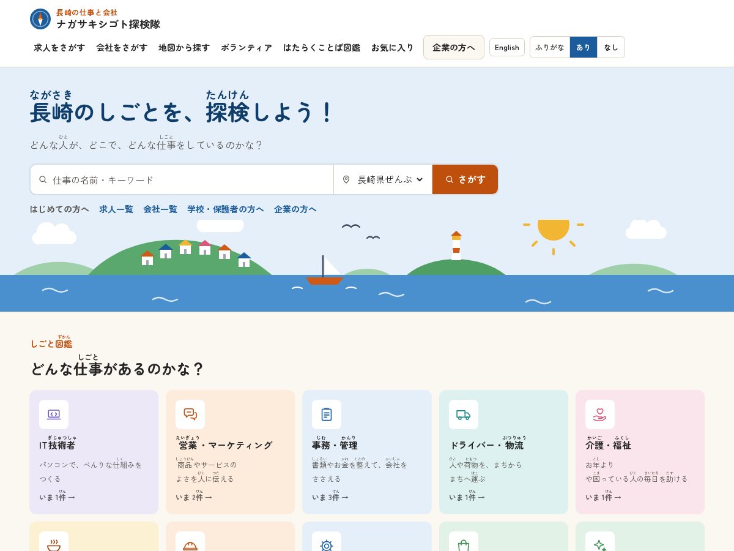The width and height of the screenshot is (734, 551).
Task: Click the ナガサキシゴト探検隊 site title
Action: pyautogui.click(x=108, y=24)
